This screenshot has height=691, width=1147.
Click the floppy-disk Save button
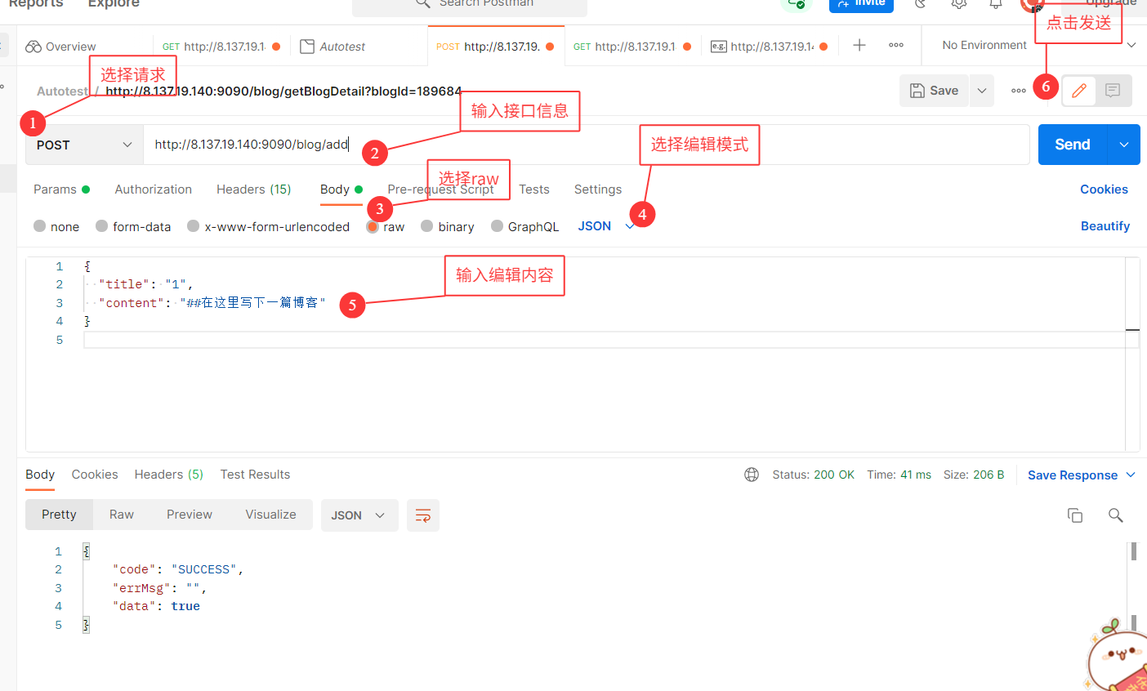click(x=934, y=91)
